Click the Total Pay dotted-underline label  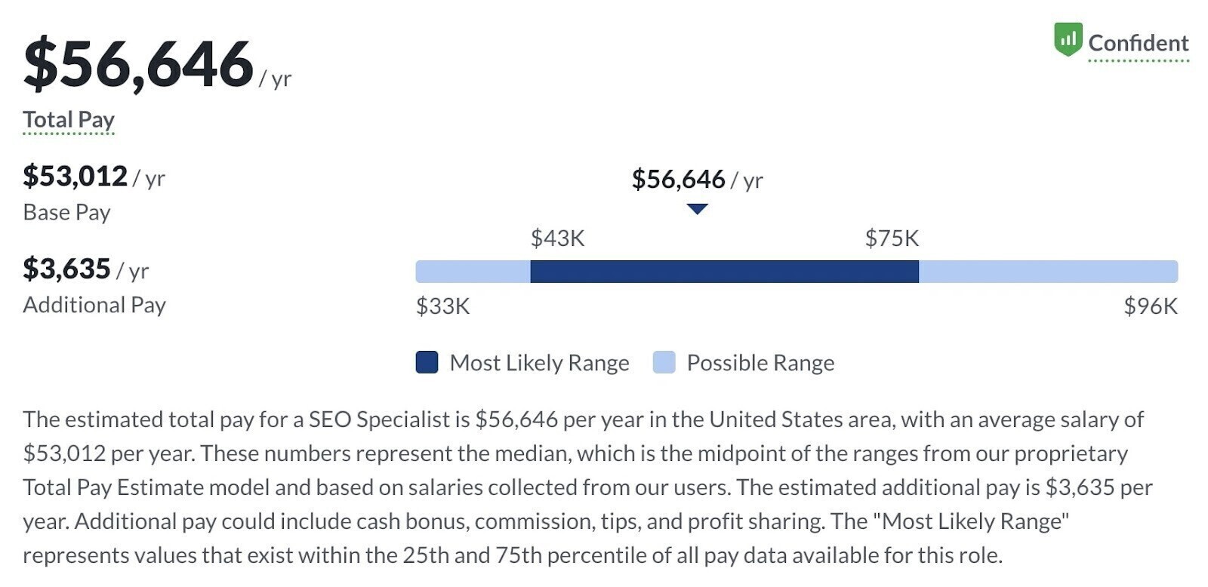pyautogui.click(x=69, y=119)
